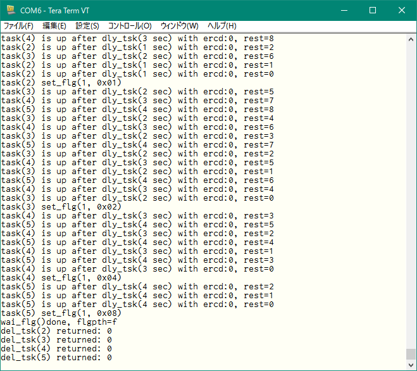Click the empty scrollbar track above the thumb
The width and height of the screenshot is (417, 371).
tap(411, 190)
